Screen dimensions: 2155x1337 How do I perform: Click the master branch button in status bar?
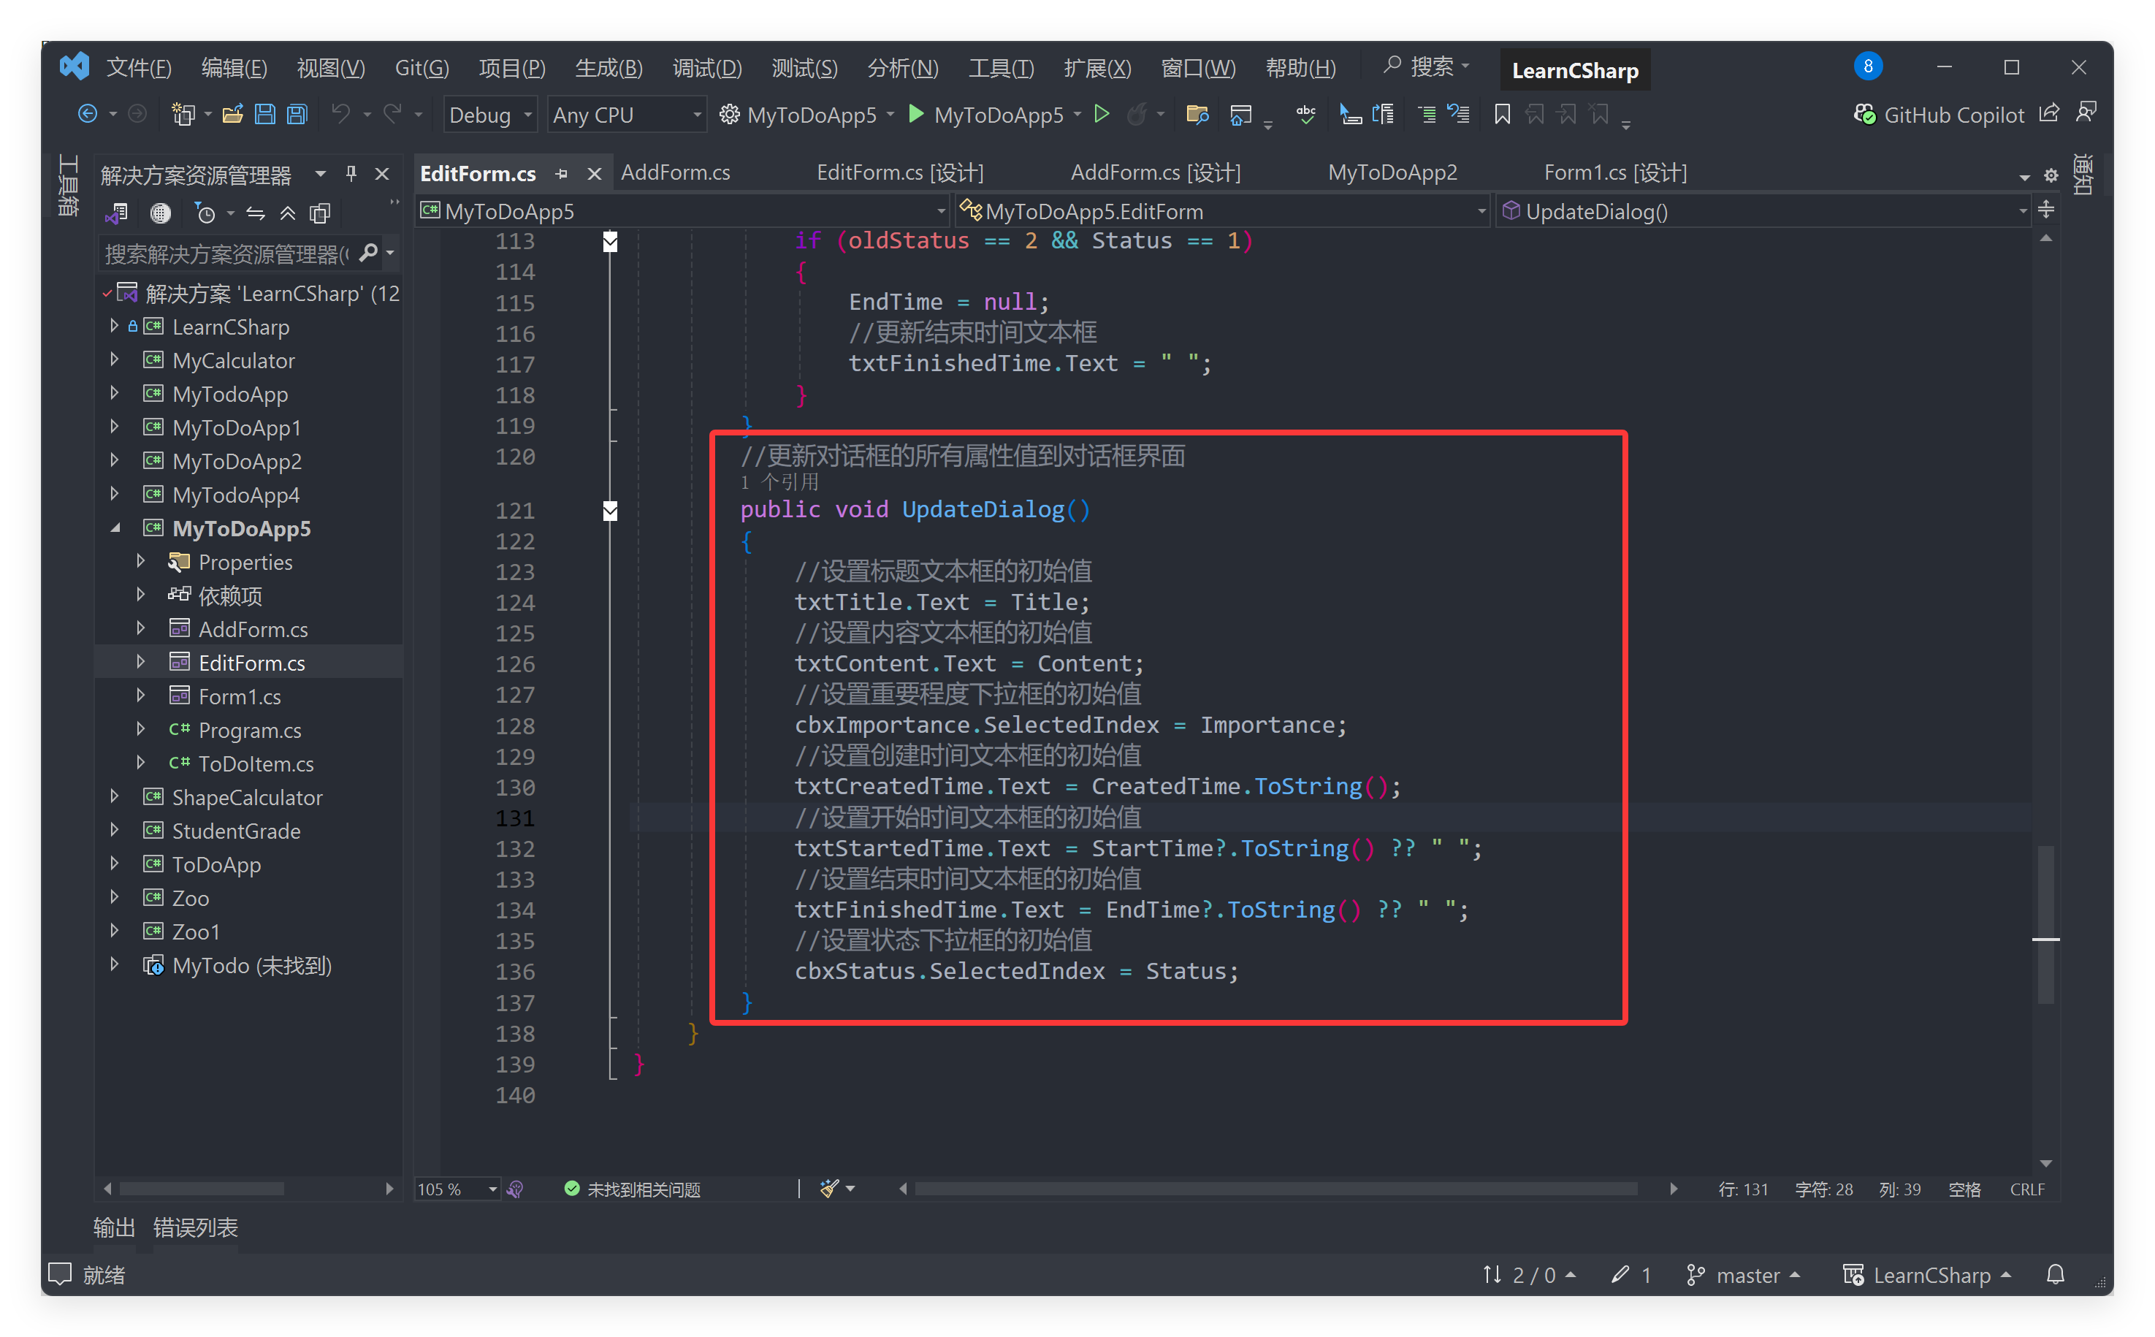tap(1743, 1274)
